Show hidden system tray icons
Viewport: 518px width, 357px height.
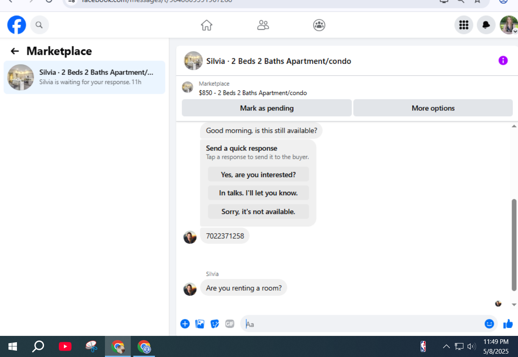446,347
